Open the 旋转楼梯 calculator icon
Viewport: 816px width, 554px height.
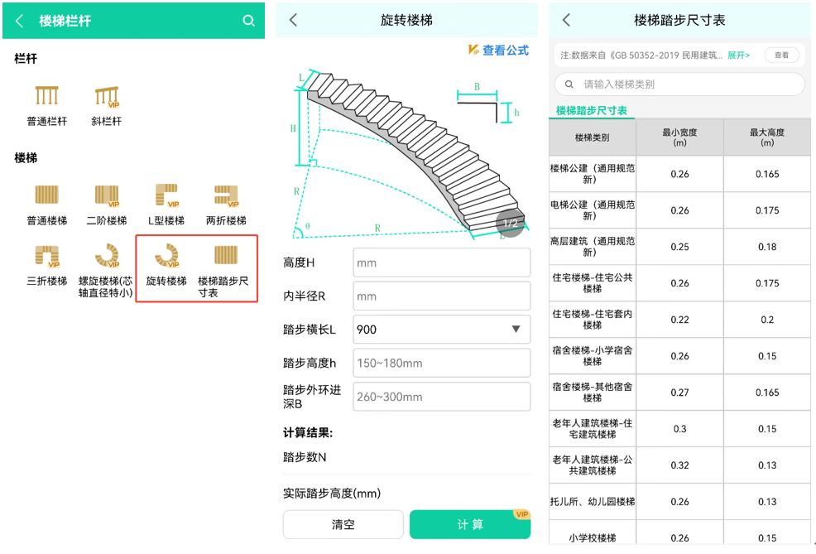pyautogui.click(x=166, y=256)
